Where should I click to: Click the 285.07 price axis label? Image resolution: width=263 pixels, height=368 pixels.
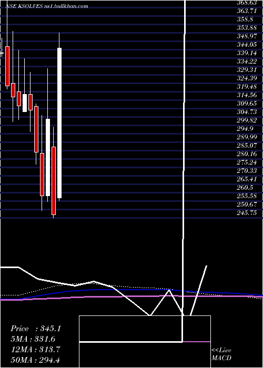[x=247, y=146]
